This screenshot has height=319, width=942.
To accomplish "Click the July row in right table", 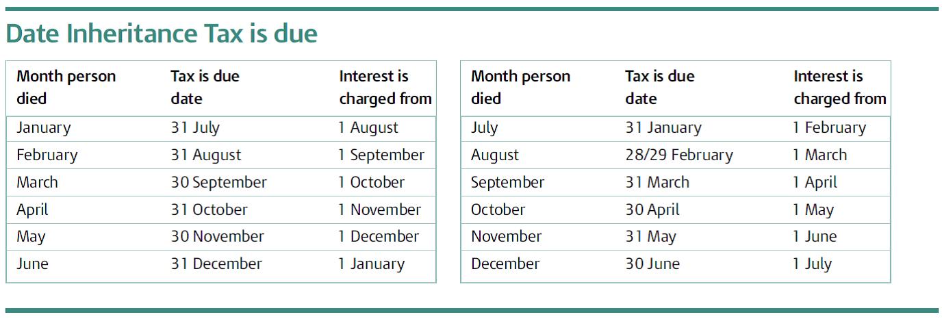I will tap(676, 128).
